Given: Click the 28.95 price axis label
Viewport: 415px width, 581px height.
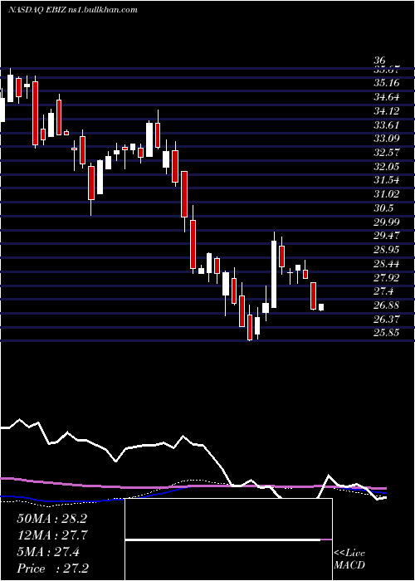Looking at the screenshot, I should 387,249.
